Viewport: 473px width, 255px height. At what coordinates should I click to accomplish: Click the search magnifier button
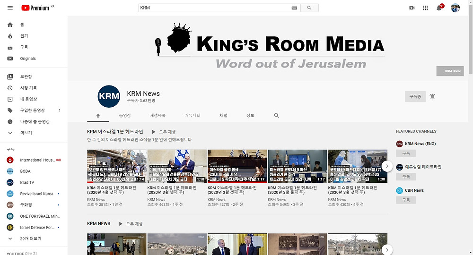pos(309,8)
